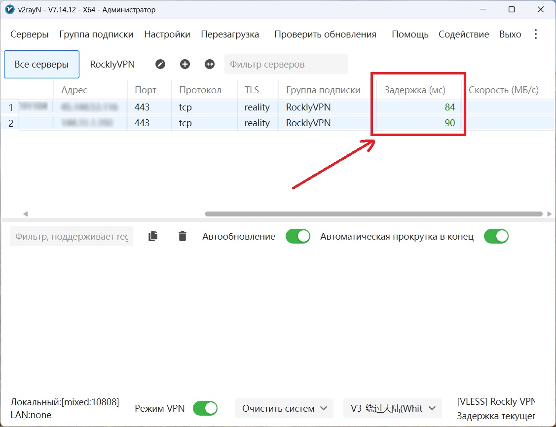This screenshot has width=556, height=427.
Task: Click the round icon beside server filter
Action: click(x=210, y=64)
